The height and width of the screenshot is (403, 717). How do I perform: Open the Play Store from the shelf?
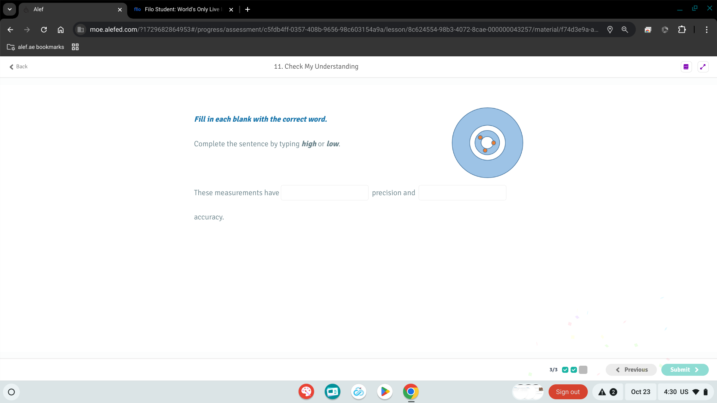(385, 392)
